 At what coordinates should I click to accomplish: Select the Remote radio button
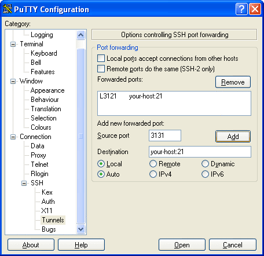pyautogui.click(x=153, y=164)
